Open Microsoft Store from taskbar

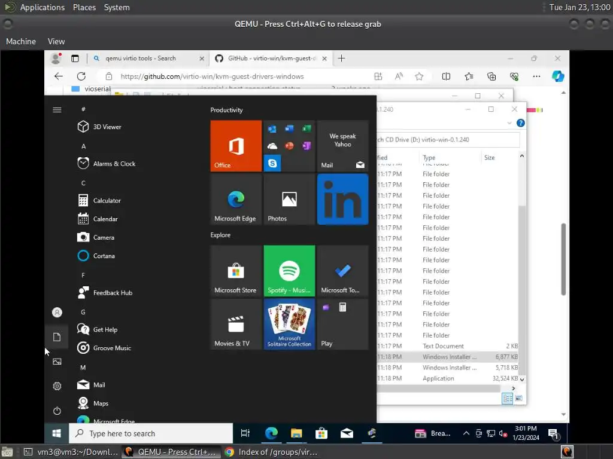pyautogui.click(x=321, y=433)
